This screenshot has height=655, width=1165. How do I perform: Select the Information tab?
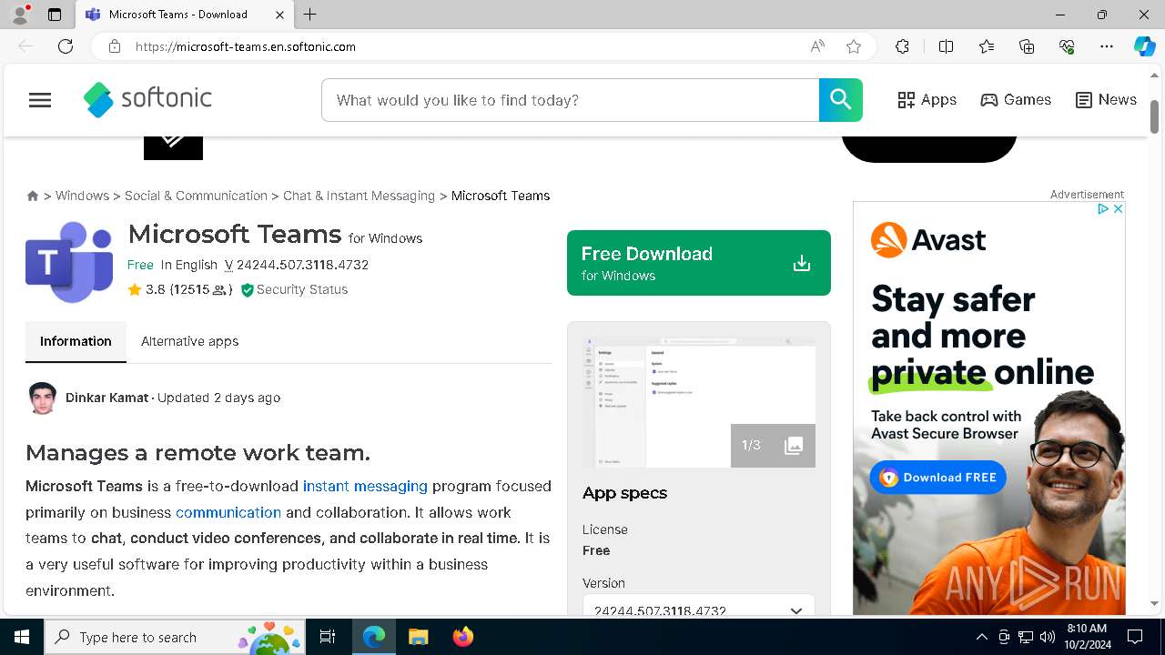[x=76, y=341]
